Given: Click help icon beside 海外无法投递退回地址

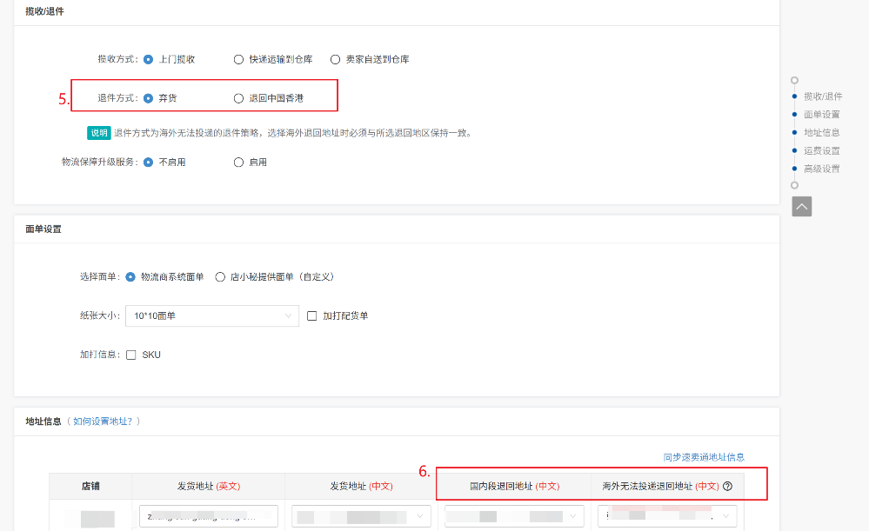Looking at the screenshot, I should pos(728,486).
